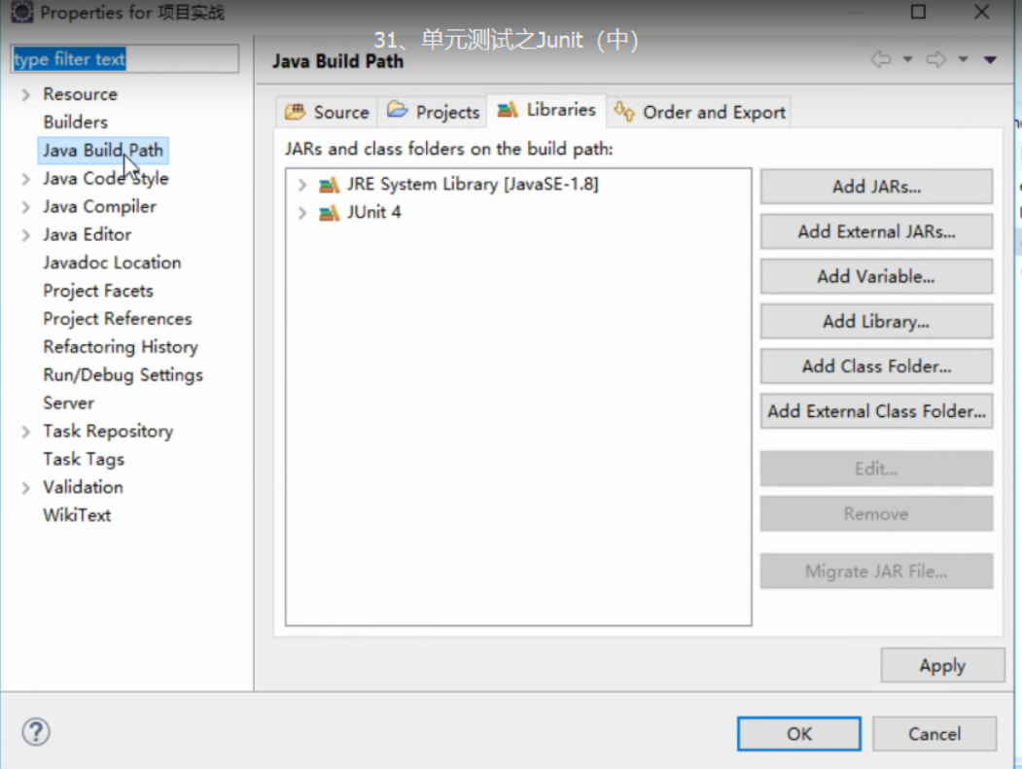Open the Order and Export tab
1022x769 pixels.
[x=699, y=112]
